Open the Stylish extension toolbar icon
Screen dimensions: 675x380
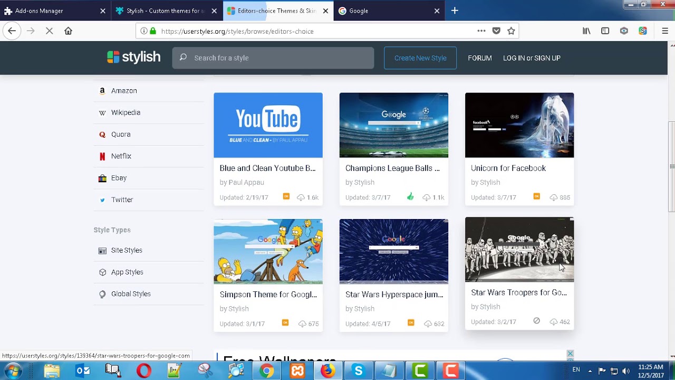tap(643, 31)
